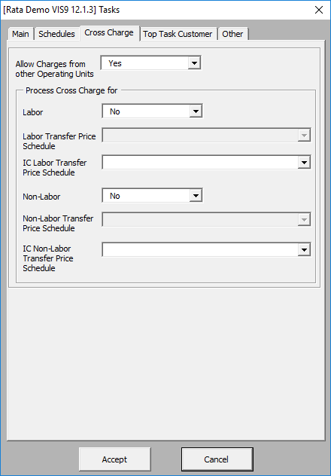Click the greyed-out Labor Transfer Price Schedule dropdown
This screenshot has width=331, height=476.
click(207, 136)
